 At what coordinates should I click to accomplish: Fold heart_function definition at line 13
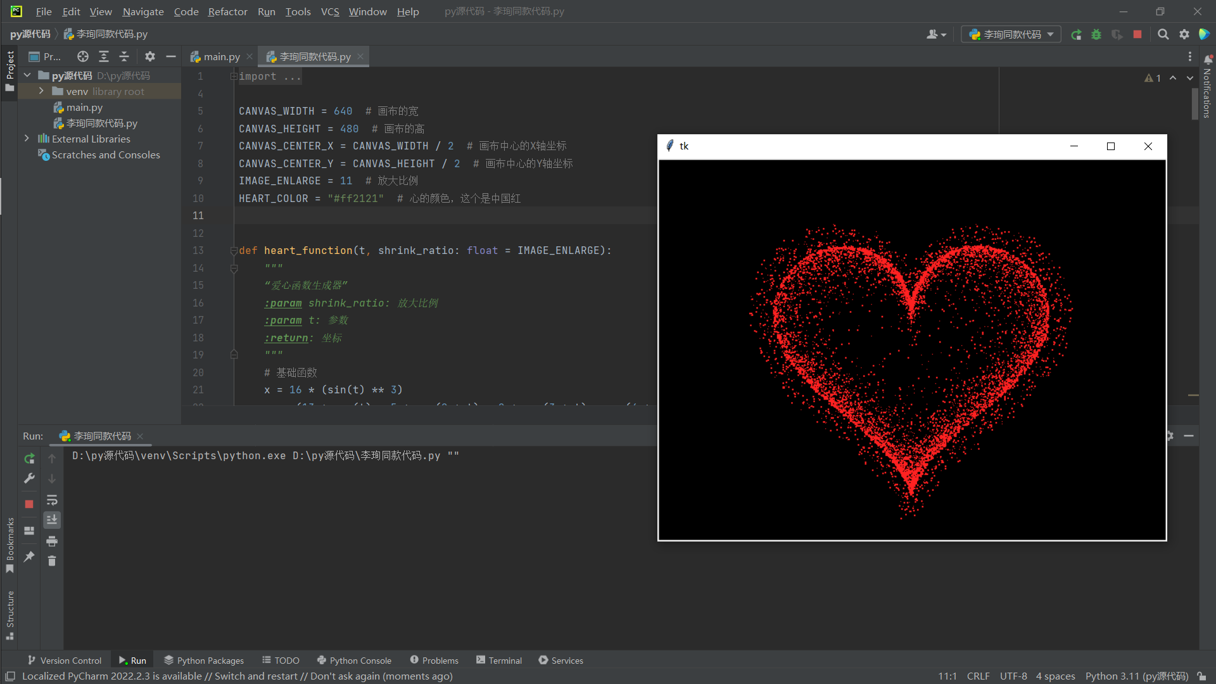[x=234, y=251]
